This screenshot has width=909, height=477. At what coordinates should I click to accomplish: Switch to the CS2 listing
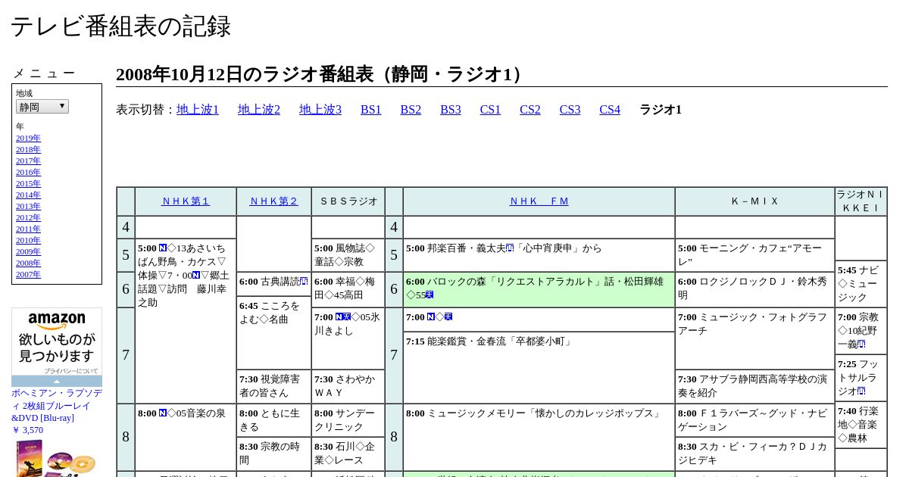(x=530, y=110)
